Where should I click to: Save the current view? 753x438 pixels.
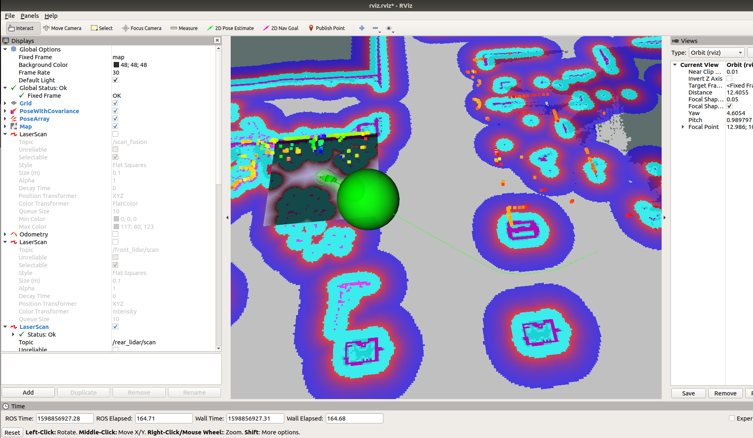(688, 393)
